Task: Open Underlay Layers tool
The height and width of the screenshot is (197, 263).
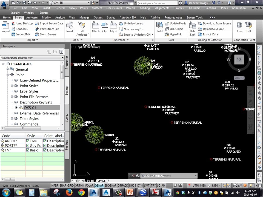Action: pyautogui.click(x=131, y=24)
